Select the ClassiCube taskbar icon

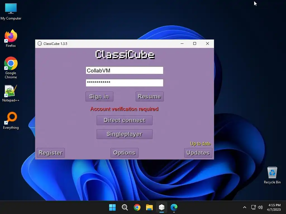coord(162,207)
